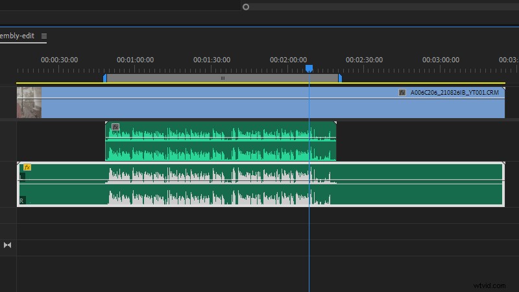Click the playhead marker on the ruler

click(309, 69)
